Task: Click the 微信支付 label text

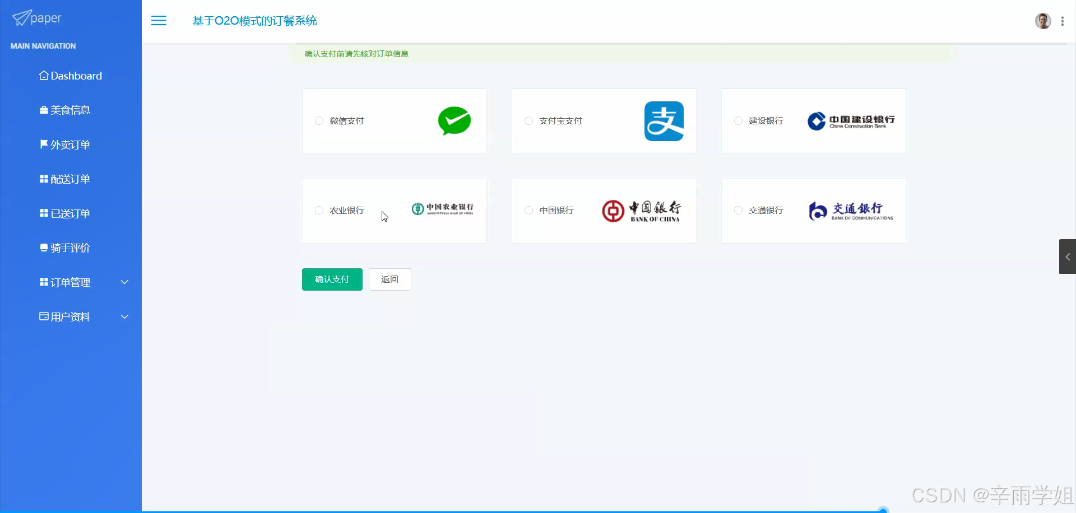Action: click(x=346, y=121)
